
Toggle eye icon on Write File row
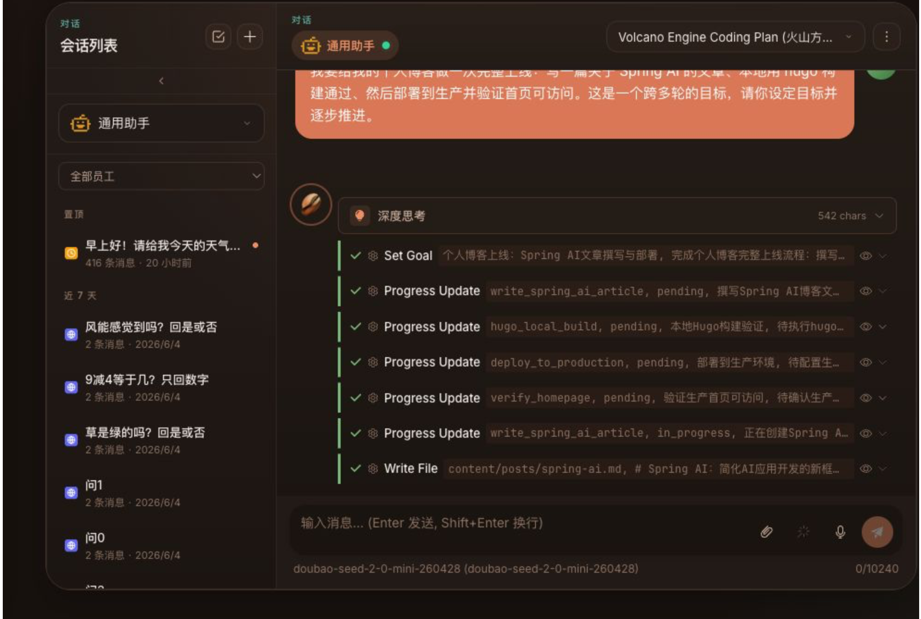click(865, 469)
